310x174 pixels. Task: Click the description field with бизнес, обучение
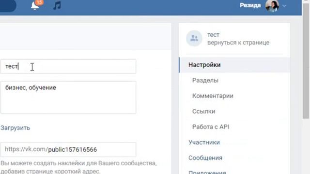68,97
